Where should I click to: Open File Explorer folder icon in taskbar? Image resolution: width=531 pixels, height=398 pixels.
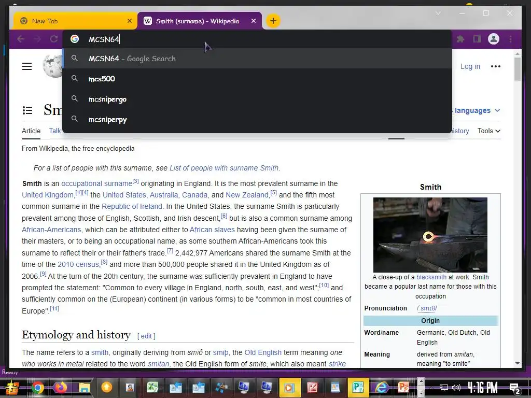pyautogui.click(x=84, y=388)
